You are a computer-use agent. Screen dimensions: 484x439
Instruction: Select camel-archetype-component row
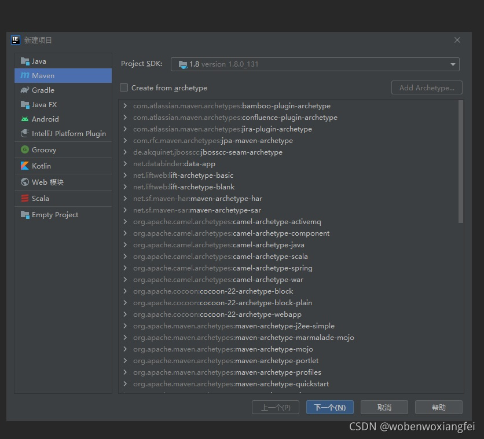pyautogui.click(x=289, y=233)
